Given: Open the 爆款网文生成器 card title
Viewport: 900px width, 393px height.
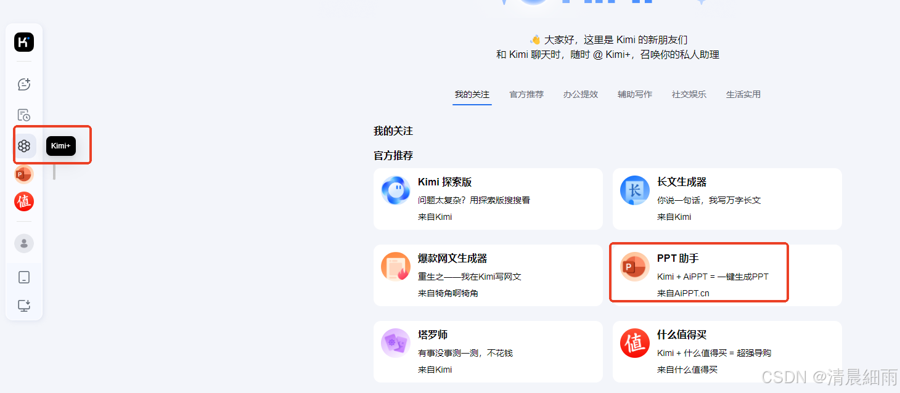Looking at the screenshot, I should point(452,259).
